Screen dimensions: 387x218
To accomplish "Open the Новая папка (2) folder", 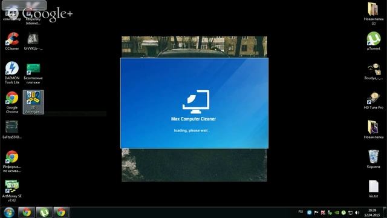I will click(374, 13).
